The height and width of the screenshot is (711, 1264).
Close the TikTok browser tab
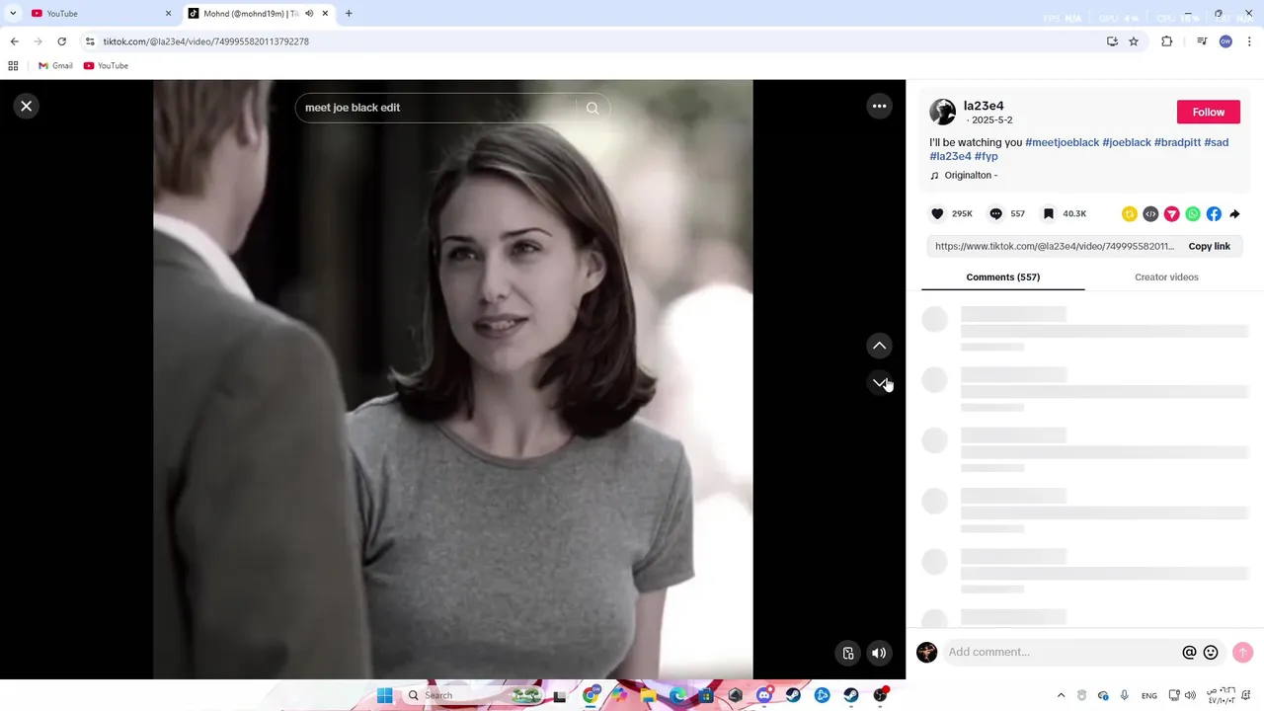pos(325,14)
